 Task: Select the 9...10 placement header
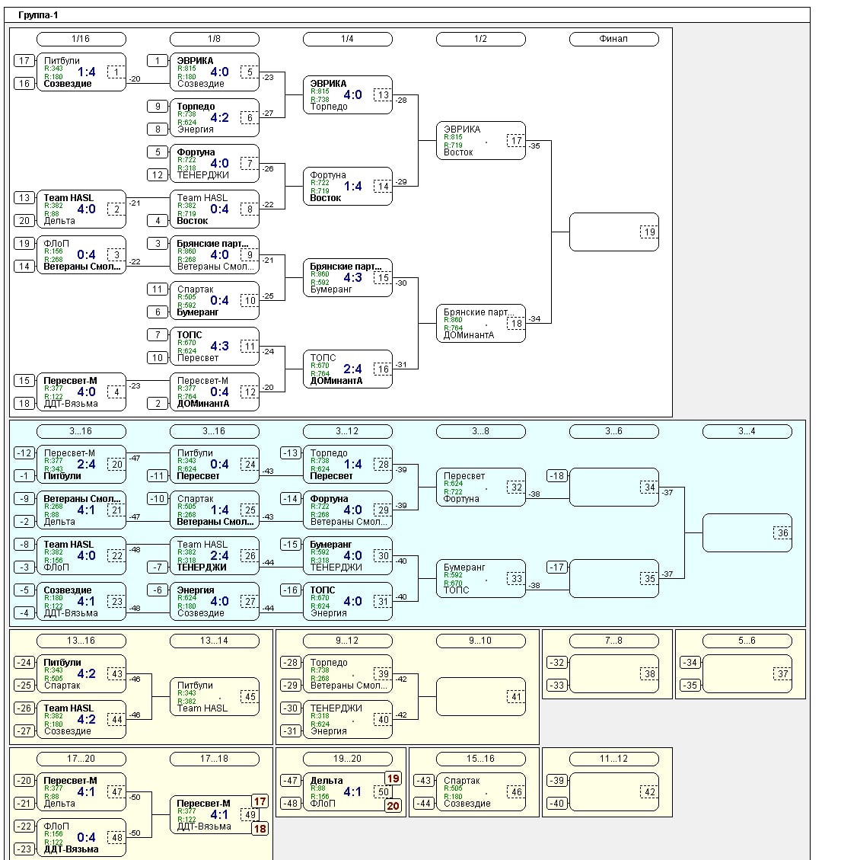click(480, 641)
